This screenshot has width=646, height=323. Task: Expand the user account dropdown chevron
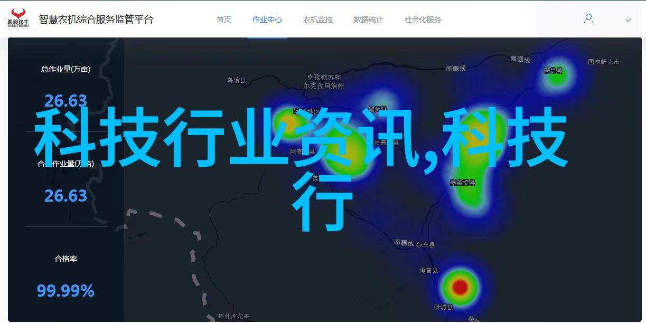coord(628,21)
